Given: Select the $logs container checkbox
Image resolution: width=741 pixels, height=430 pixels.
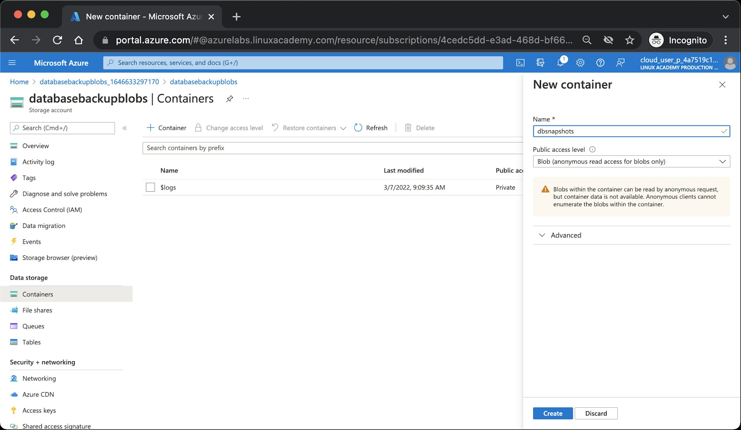Looking at the screenshot, I should coord(150,187).
